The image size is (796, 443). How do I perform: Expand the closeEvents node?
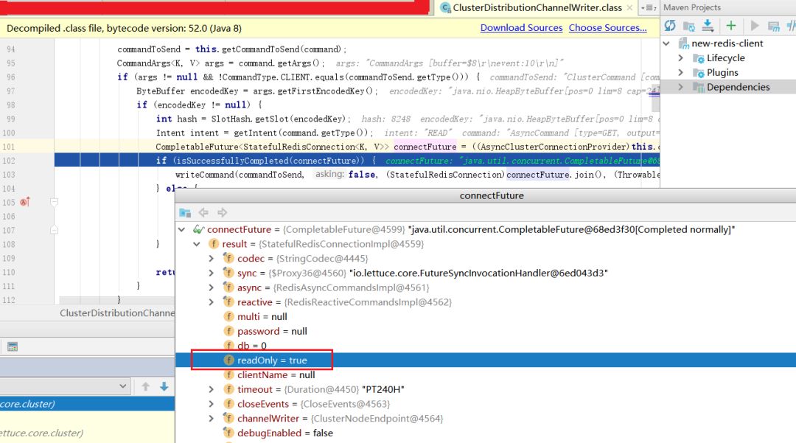212,404
